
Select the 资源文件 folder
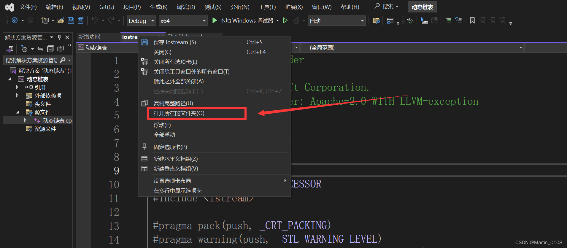(x=45, y=129)
